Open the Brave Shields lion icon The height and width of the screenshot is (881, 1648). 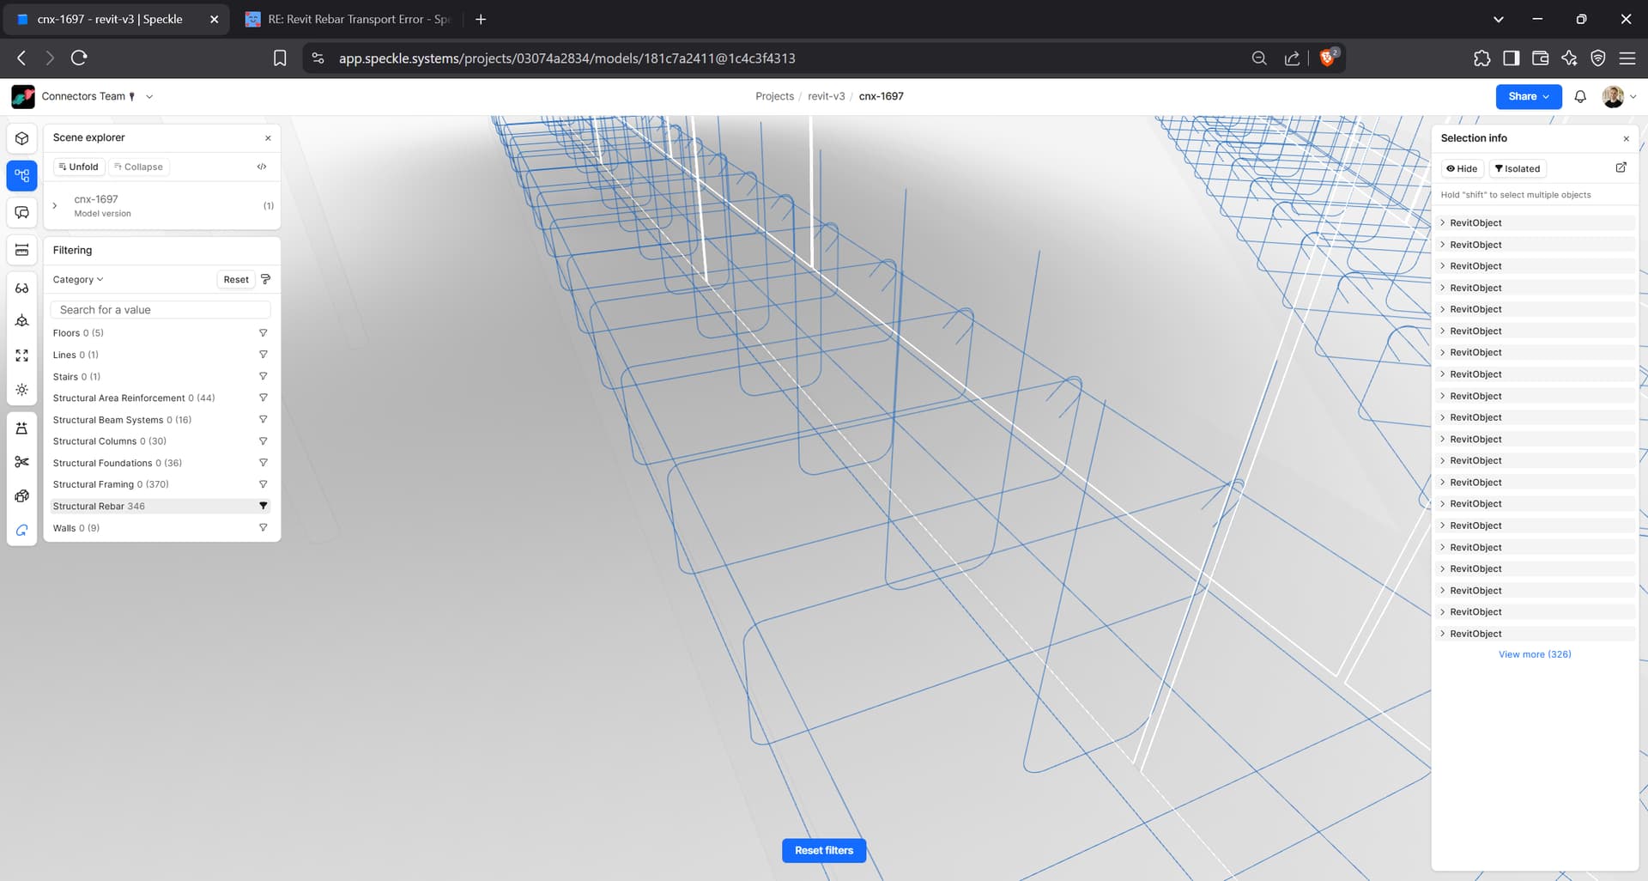pyautogui.click(x=1328, y=58)
